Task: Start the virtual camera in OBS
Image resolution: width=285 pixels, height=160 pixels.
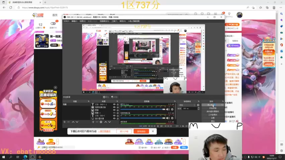Action: click(x=213, y=111)
